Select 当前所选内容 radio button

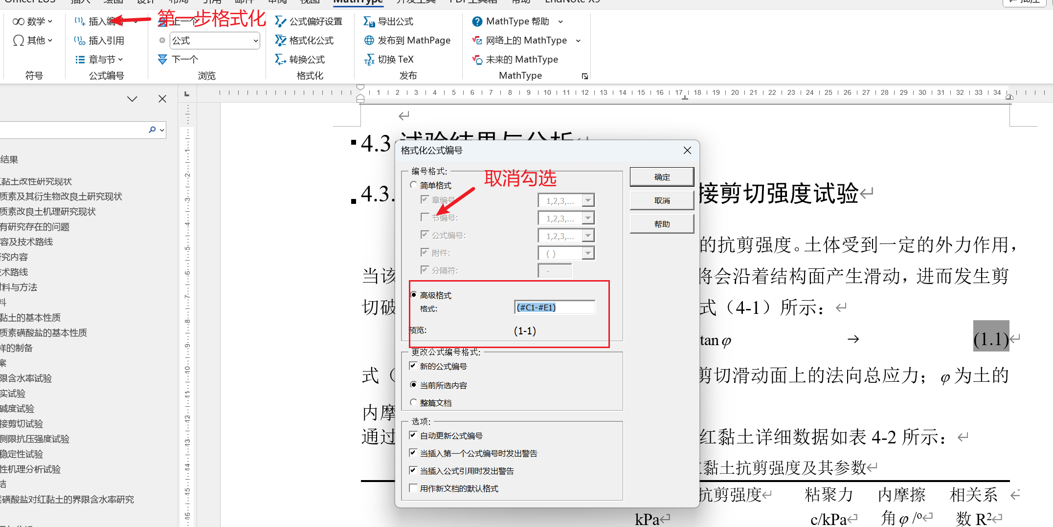414,385
